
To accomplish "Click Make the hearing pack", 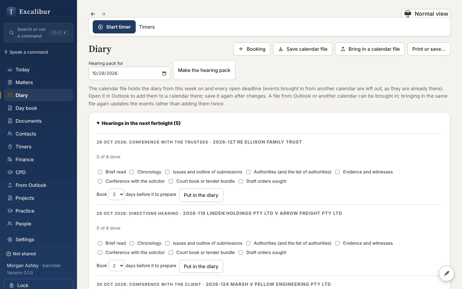I will [204, 70].
